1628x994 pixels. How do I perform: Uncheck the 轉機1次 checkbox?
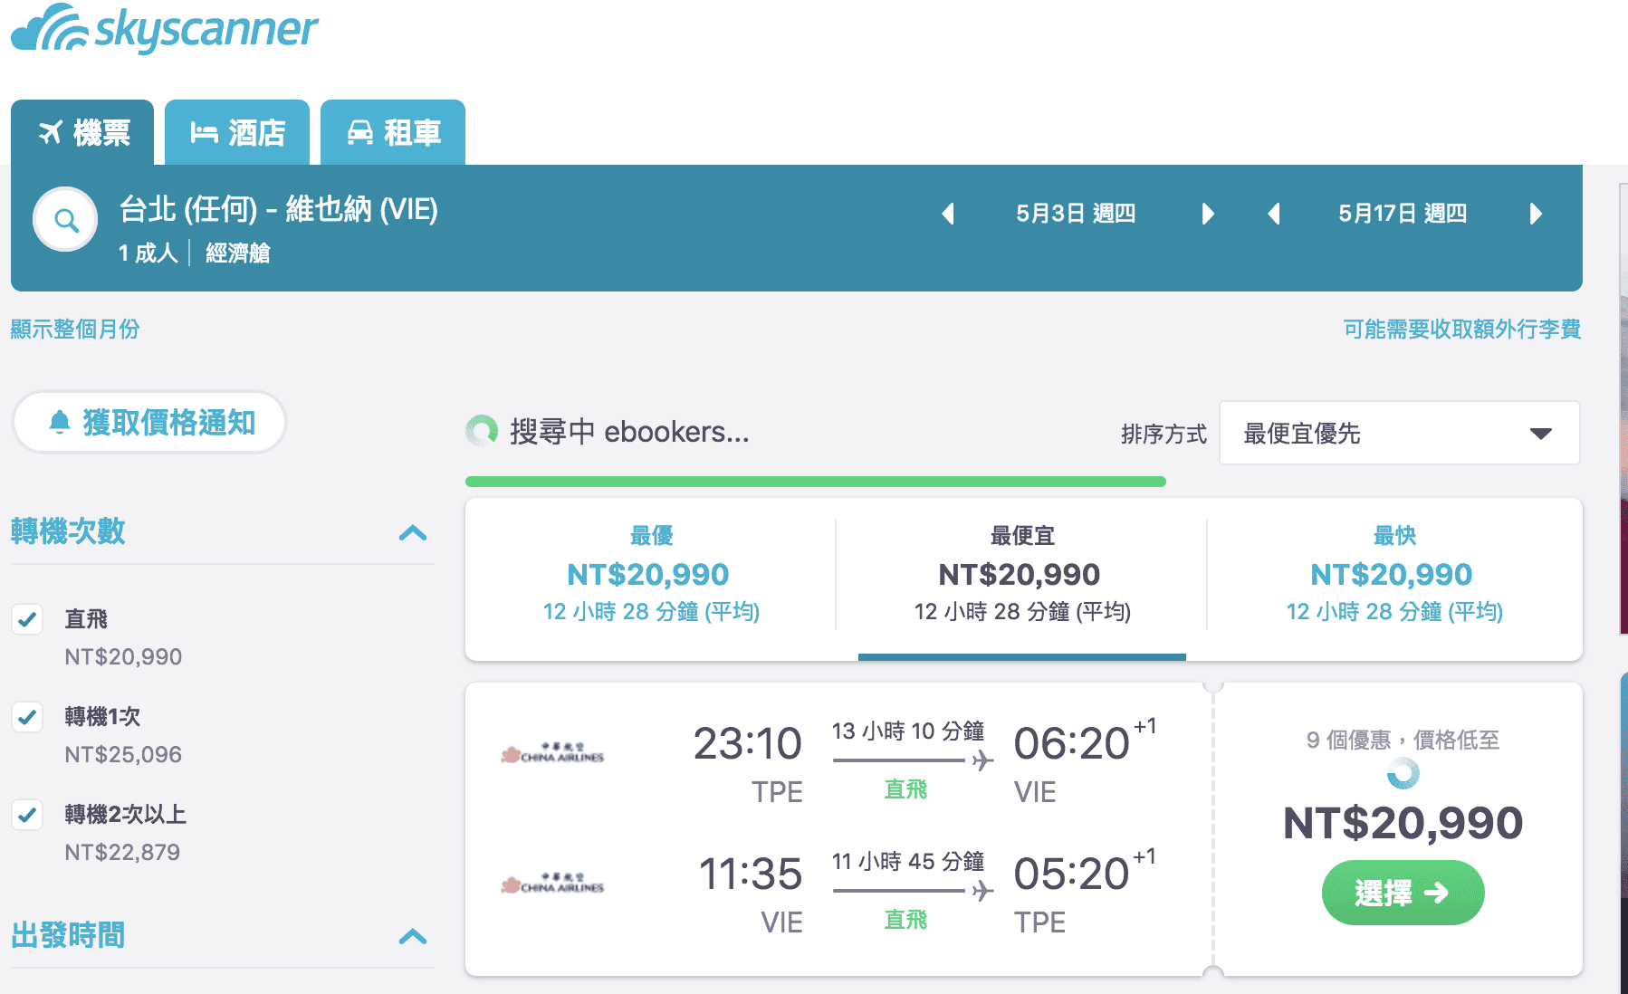27,717
